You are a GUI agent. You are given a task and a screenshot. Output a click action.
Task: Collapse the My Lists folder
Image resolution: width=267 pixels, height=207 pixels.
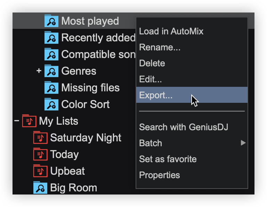[16, 121]
